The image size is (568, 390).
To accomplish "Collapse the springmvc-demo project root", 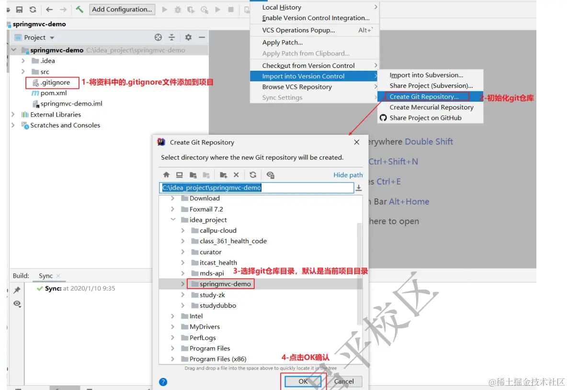I will click(x=14, y=50).
